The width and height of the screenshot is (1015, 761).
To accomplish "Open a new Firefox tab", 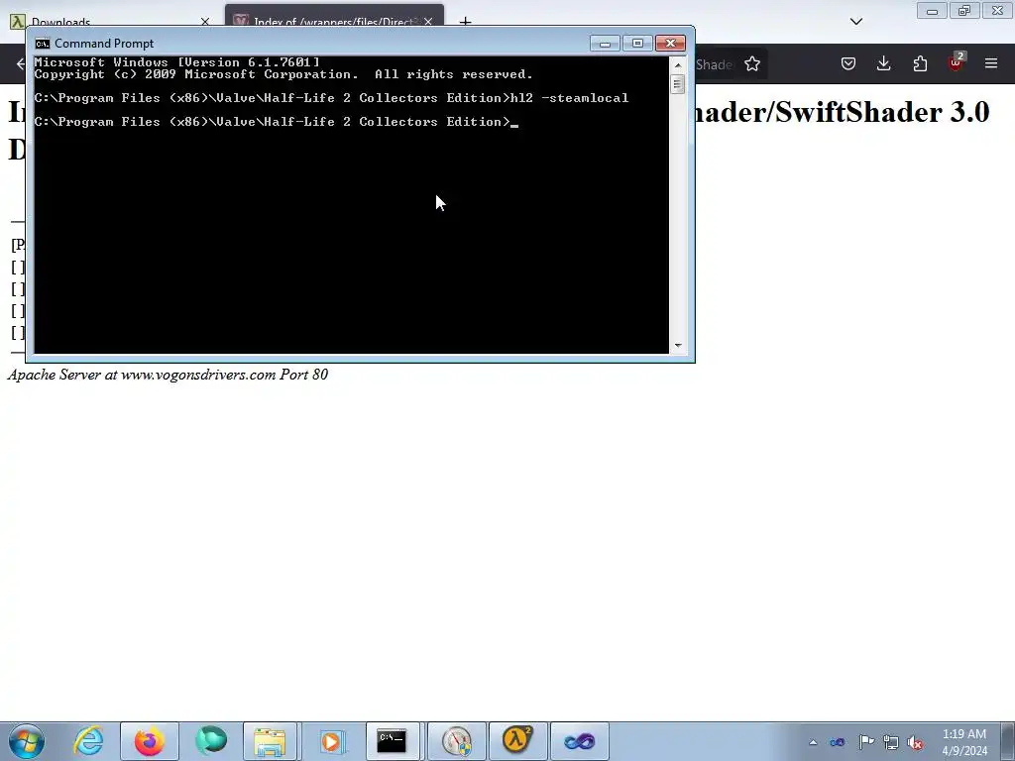I will tap(465, 22).
